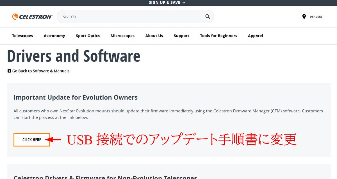Expand the Sign Up & Save chevron
Viewport: 337px width, 179px height.
(184, 3)
